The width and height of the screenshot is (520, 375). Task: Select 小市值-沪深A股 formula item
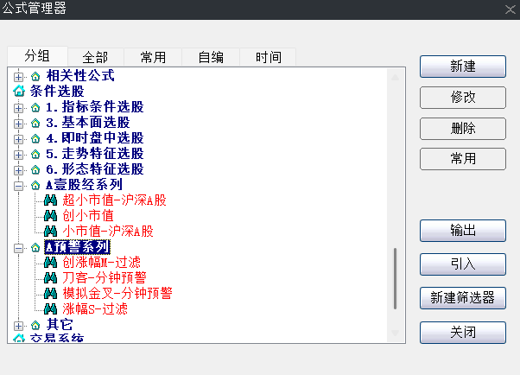click(x=107, y=232)
